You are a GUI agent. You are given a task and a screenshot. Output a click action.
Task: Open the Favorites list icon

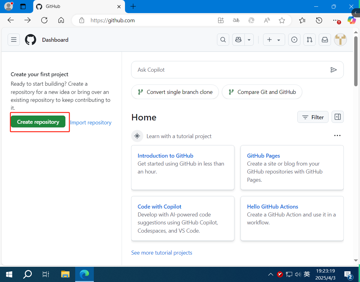(302, 20)
